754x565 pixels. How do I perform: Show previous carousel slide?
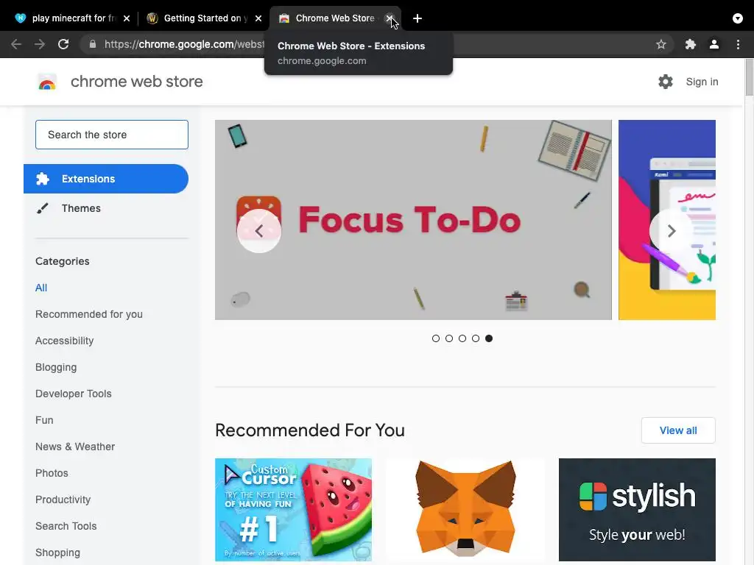(x=258, y=231)
